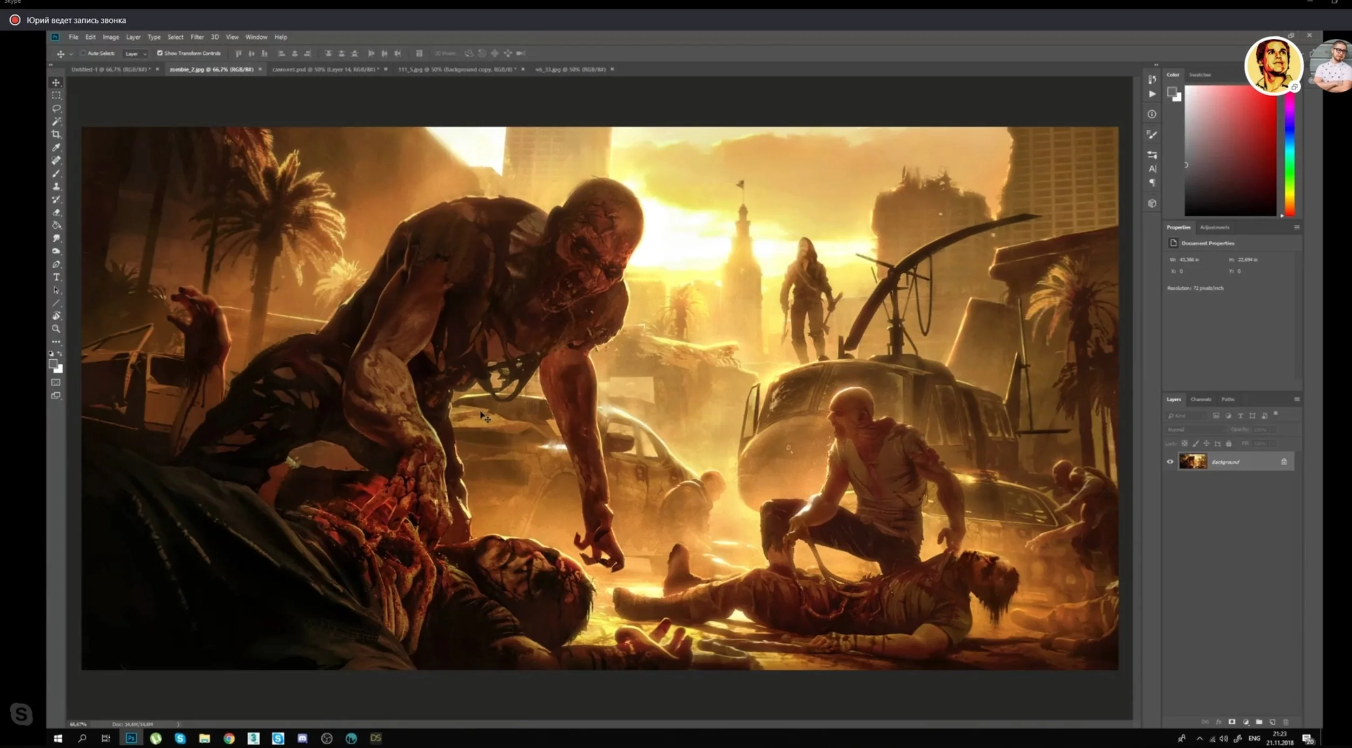Open the Properties panel menu
The height and width of the screenshot is (748, 1352).
tap(1297, 227)
